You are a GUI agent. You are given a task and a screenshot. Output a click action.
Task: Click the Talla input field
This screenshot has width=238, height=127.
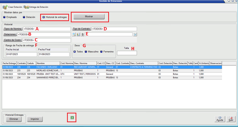coord(127,53)
